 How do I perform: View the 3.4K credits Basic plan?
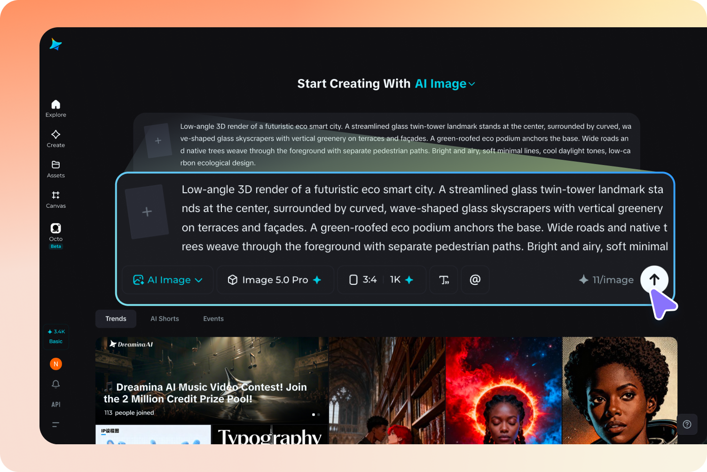56,337
